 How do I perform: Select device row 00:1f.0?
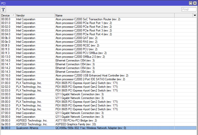point(98,49)
